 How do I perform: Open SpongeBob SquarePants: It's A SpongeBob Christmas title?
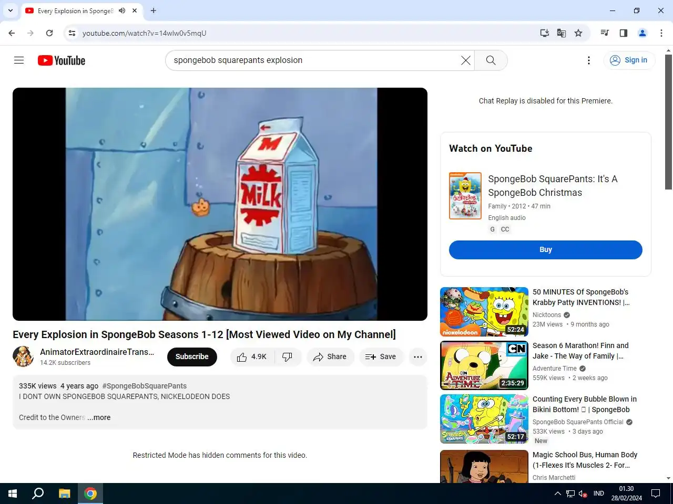click(x=553, y=186)
